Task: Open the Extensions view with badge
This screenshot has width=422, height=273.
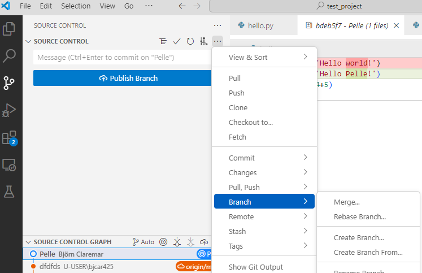Action: (10, 138)
